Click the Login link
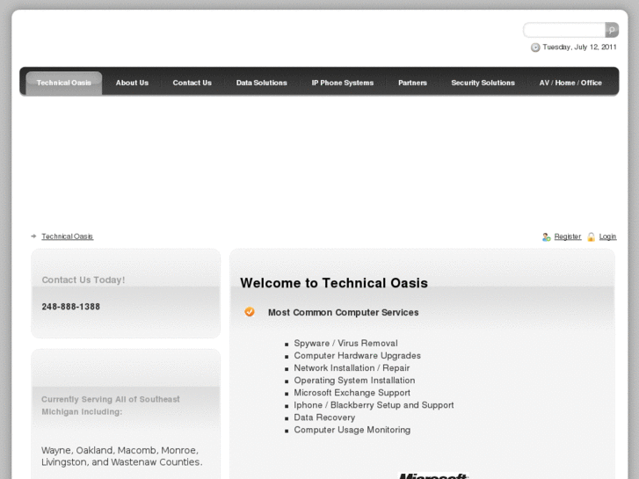The width and height of the screenshot is (639, 479). click(607, 236)
